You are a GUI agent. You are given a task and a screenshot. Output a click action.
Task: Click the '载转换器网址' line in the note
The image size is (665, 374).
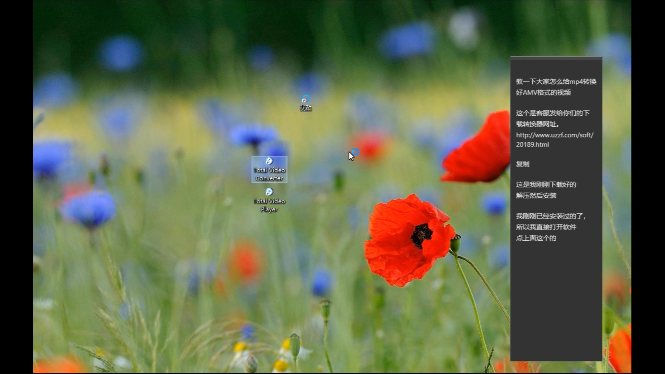tap(537, 124)
